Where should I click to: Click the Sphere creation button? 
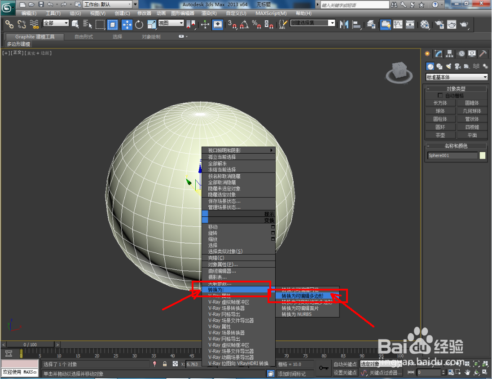[x=440, y=110]
